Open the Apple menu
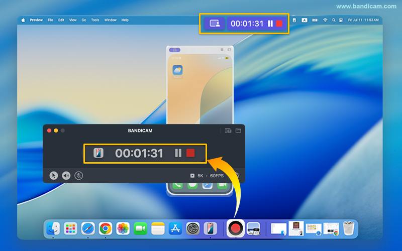The image size is (402, 251). pos(23,20)
